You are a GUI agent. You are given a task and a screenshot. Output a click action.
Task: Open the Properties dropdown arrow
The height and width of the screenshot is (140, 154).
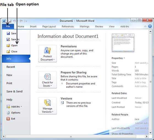tap(124, 58)
